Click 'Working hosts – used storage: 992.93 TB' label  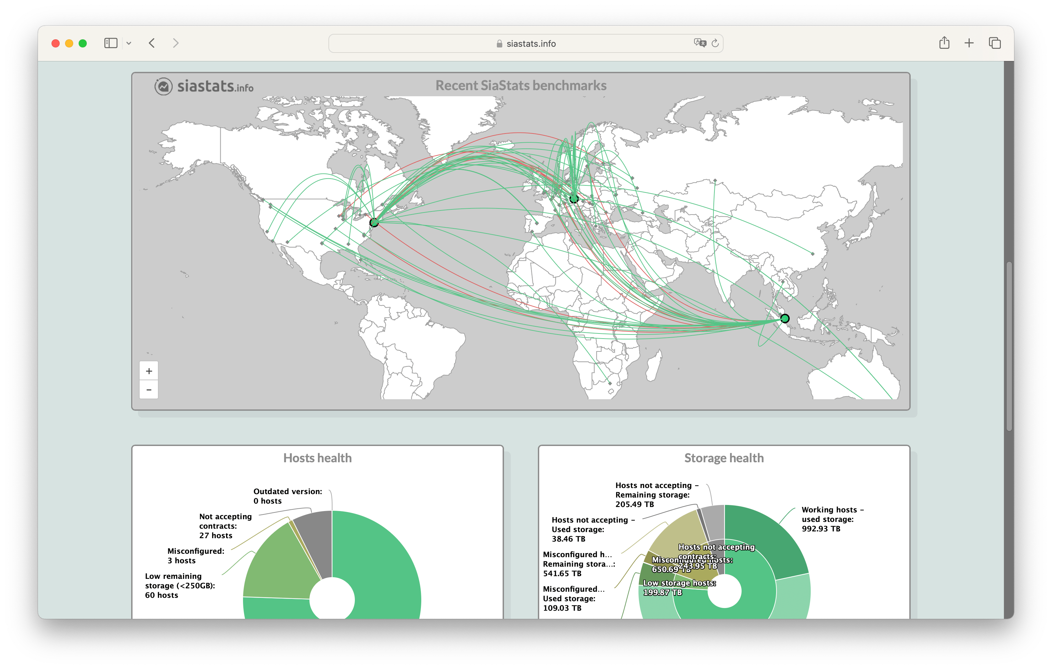coord(832,519)
